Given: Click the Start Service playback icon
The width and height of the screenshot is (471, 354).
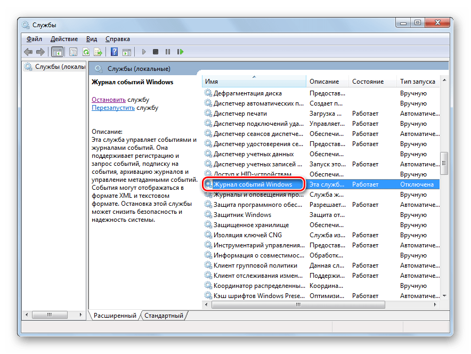Looking at the screenshot, I should click(x=144, y=52).
